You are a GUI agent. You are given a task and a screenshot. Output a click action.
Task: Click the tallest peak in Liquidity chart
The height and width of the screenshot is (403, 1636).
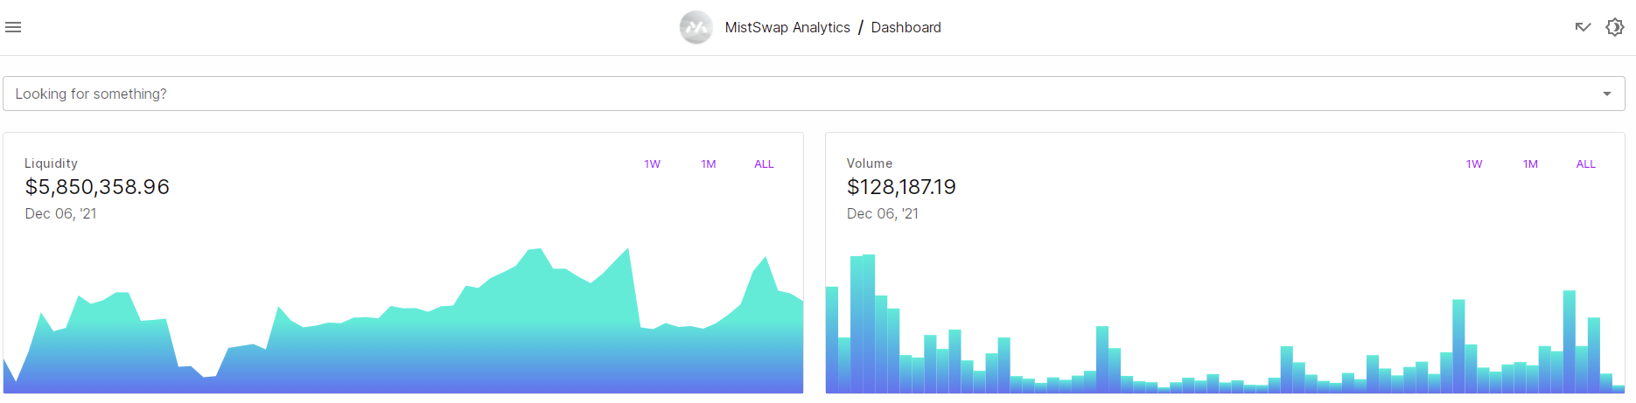click(627, 252)
